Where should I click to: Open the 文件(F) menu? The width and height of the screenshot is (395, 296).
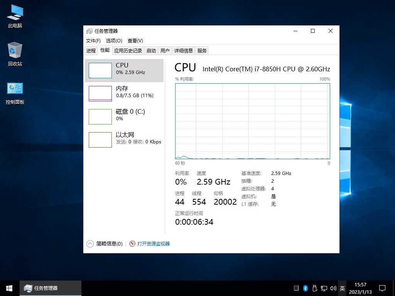[93, 41]
